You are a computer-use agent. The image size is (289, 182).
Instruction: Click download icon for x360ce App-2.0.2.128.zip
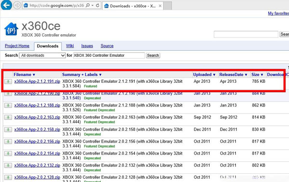point(8,177)
